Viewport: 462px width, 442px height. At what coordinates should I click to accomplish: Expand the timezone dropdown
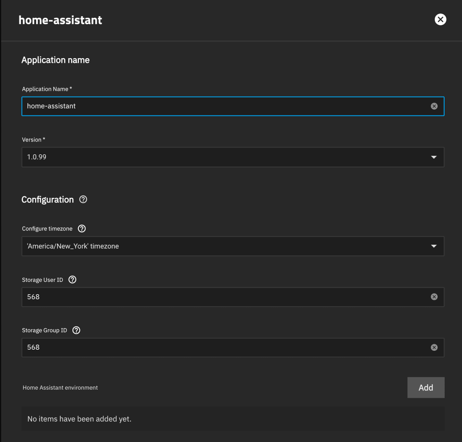coord(233,246)
